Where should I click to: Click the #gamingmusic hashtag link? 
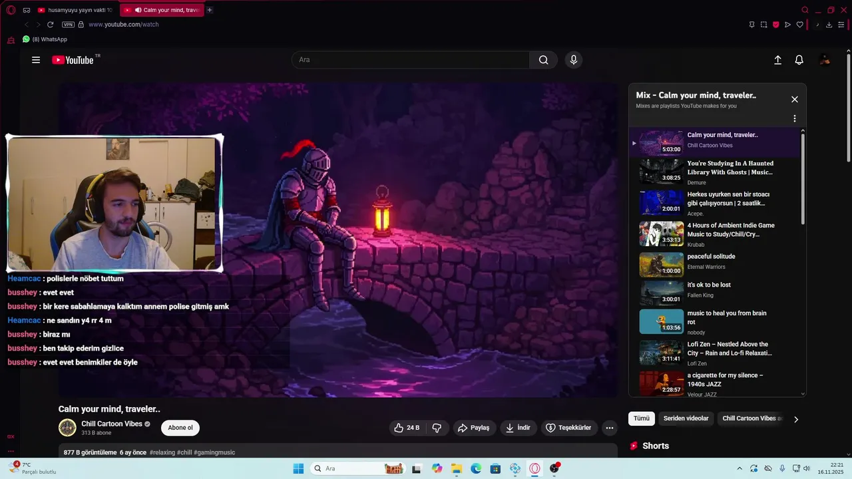214,452
